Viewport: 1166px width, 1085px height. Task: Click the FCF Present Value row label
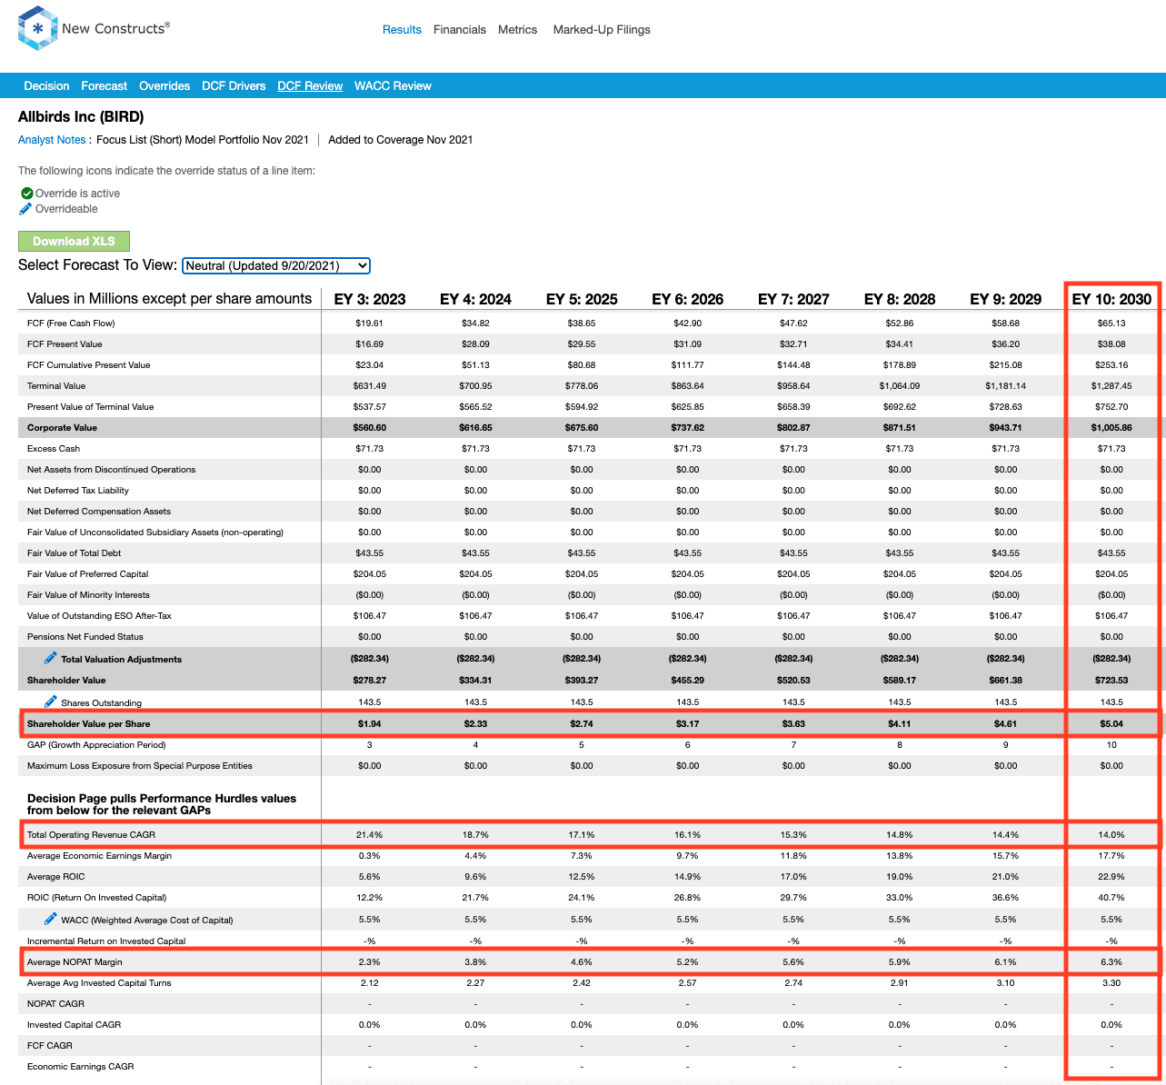click(x=65, y=344)
